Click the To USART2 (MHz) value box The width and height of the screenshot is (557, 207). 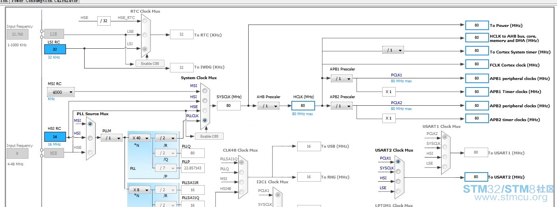pos(477,177)
